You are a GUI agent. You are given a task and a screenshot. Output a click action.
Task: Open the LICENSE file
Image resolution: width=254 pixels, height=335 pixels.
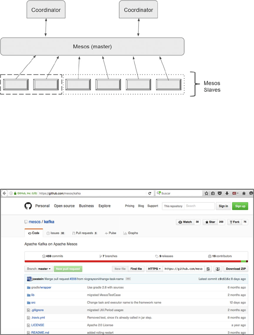pyautogui.click(x=38, y=325)
